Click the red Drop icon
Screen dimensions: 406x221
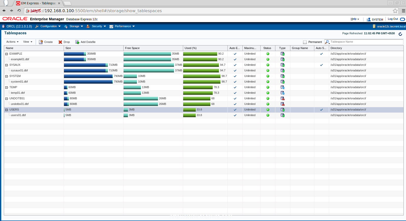(60, 42)
